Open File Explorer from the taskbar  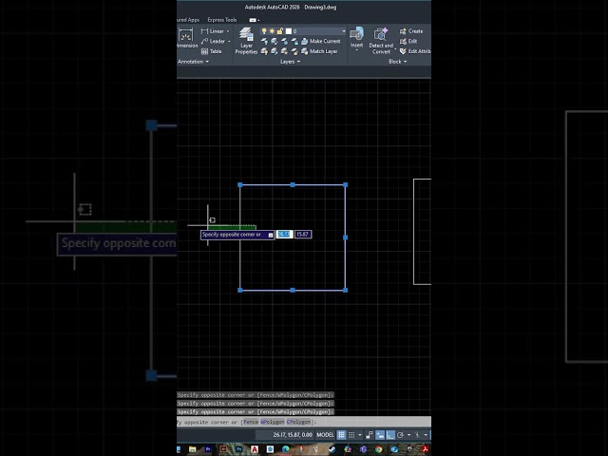(x=192, y=449)
